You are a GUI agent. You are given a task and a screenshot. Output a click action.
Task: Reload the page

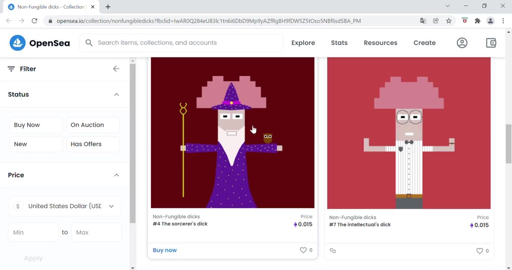point(34,21)
